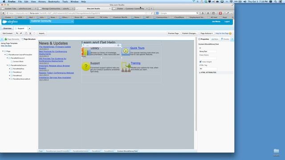Go back with the browser back arrow
Screen dimensions: 285x160
pyautogui.click(x=3, y=13)
